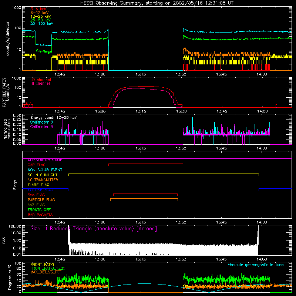The height and width of the screenshot is (296, 296).
Task: Click the 'Size of Reduced Triangle' caption
Action: tap(94, 229)
